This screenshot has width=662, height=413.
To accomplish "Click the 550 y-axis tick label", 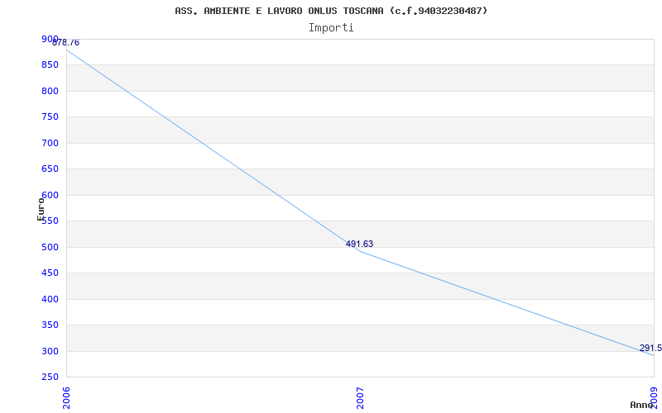I will pos(50,221).
